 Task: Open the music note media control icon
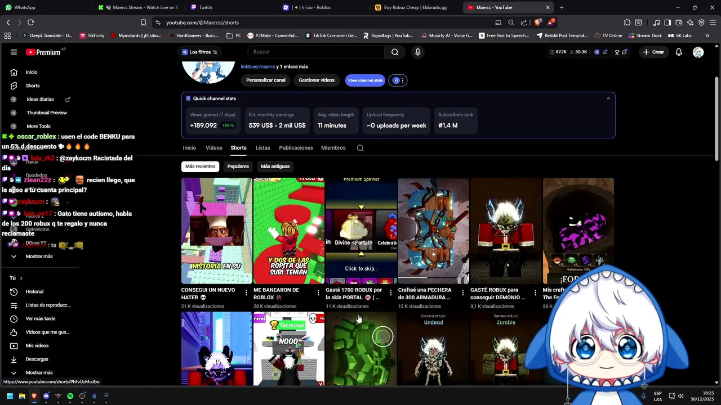pos(656,22)
